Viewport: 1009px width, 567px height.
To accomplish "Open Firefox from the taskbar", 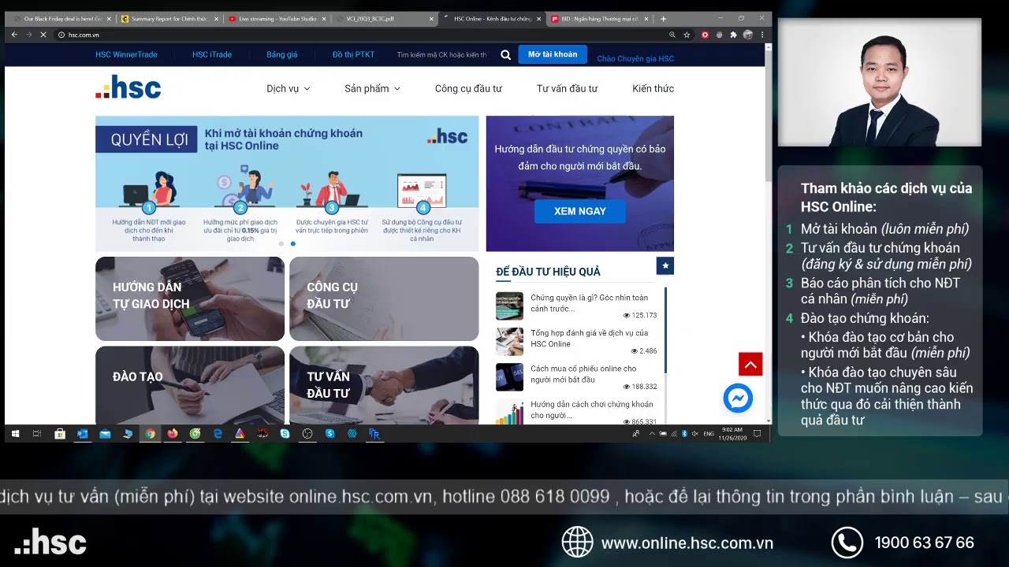I will pyautogui.click(x=173, y=433).
